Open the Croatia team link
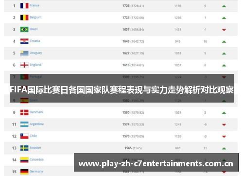The height and width of the screenshot is (176, 243). [x=35, y=41]
